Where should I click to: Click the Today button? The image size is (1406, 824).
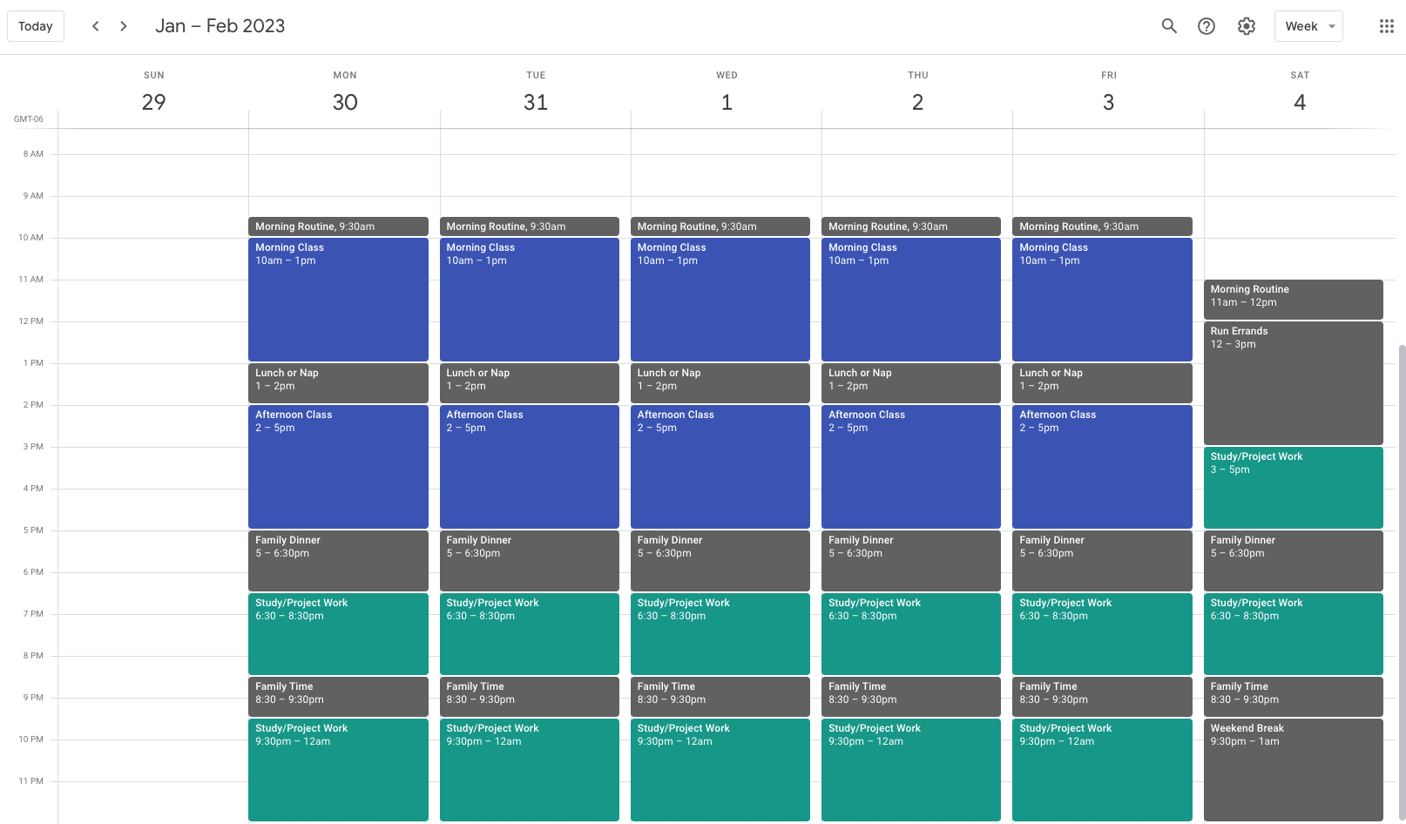(x=35, y=26)
